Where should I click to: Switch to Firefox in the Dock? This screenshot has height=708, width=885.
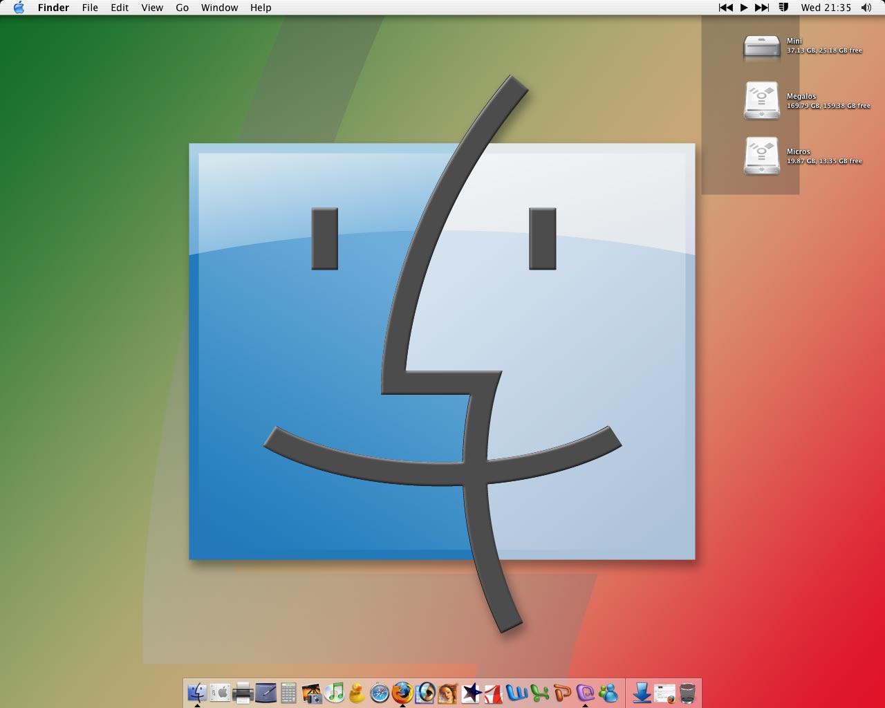pos(402,692)
